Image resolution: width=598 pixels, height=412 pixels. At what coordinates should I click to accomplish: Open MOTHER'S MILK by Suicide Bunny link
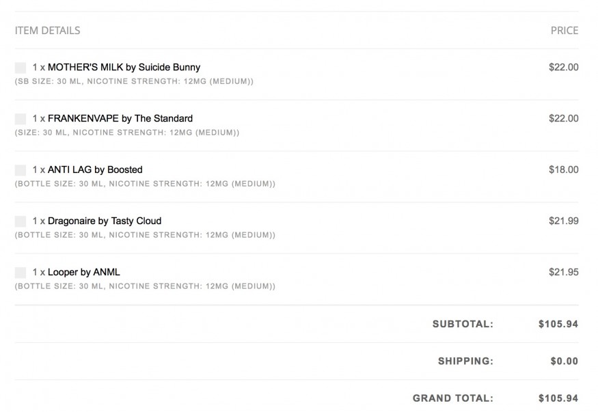[x=124, y=67]
